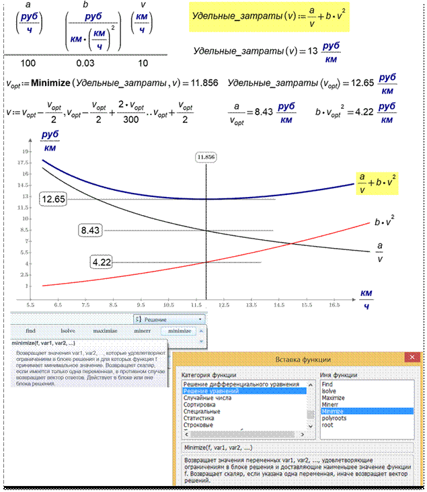Insert the maximize function from gallery
Screen dimensions: 427x492
point(105,331)
